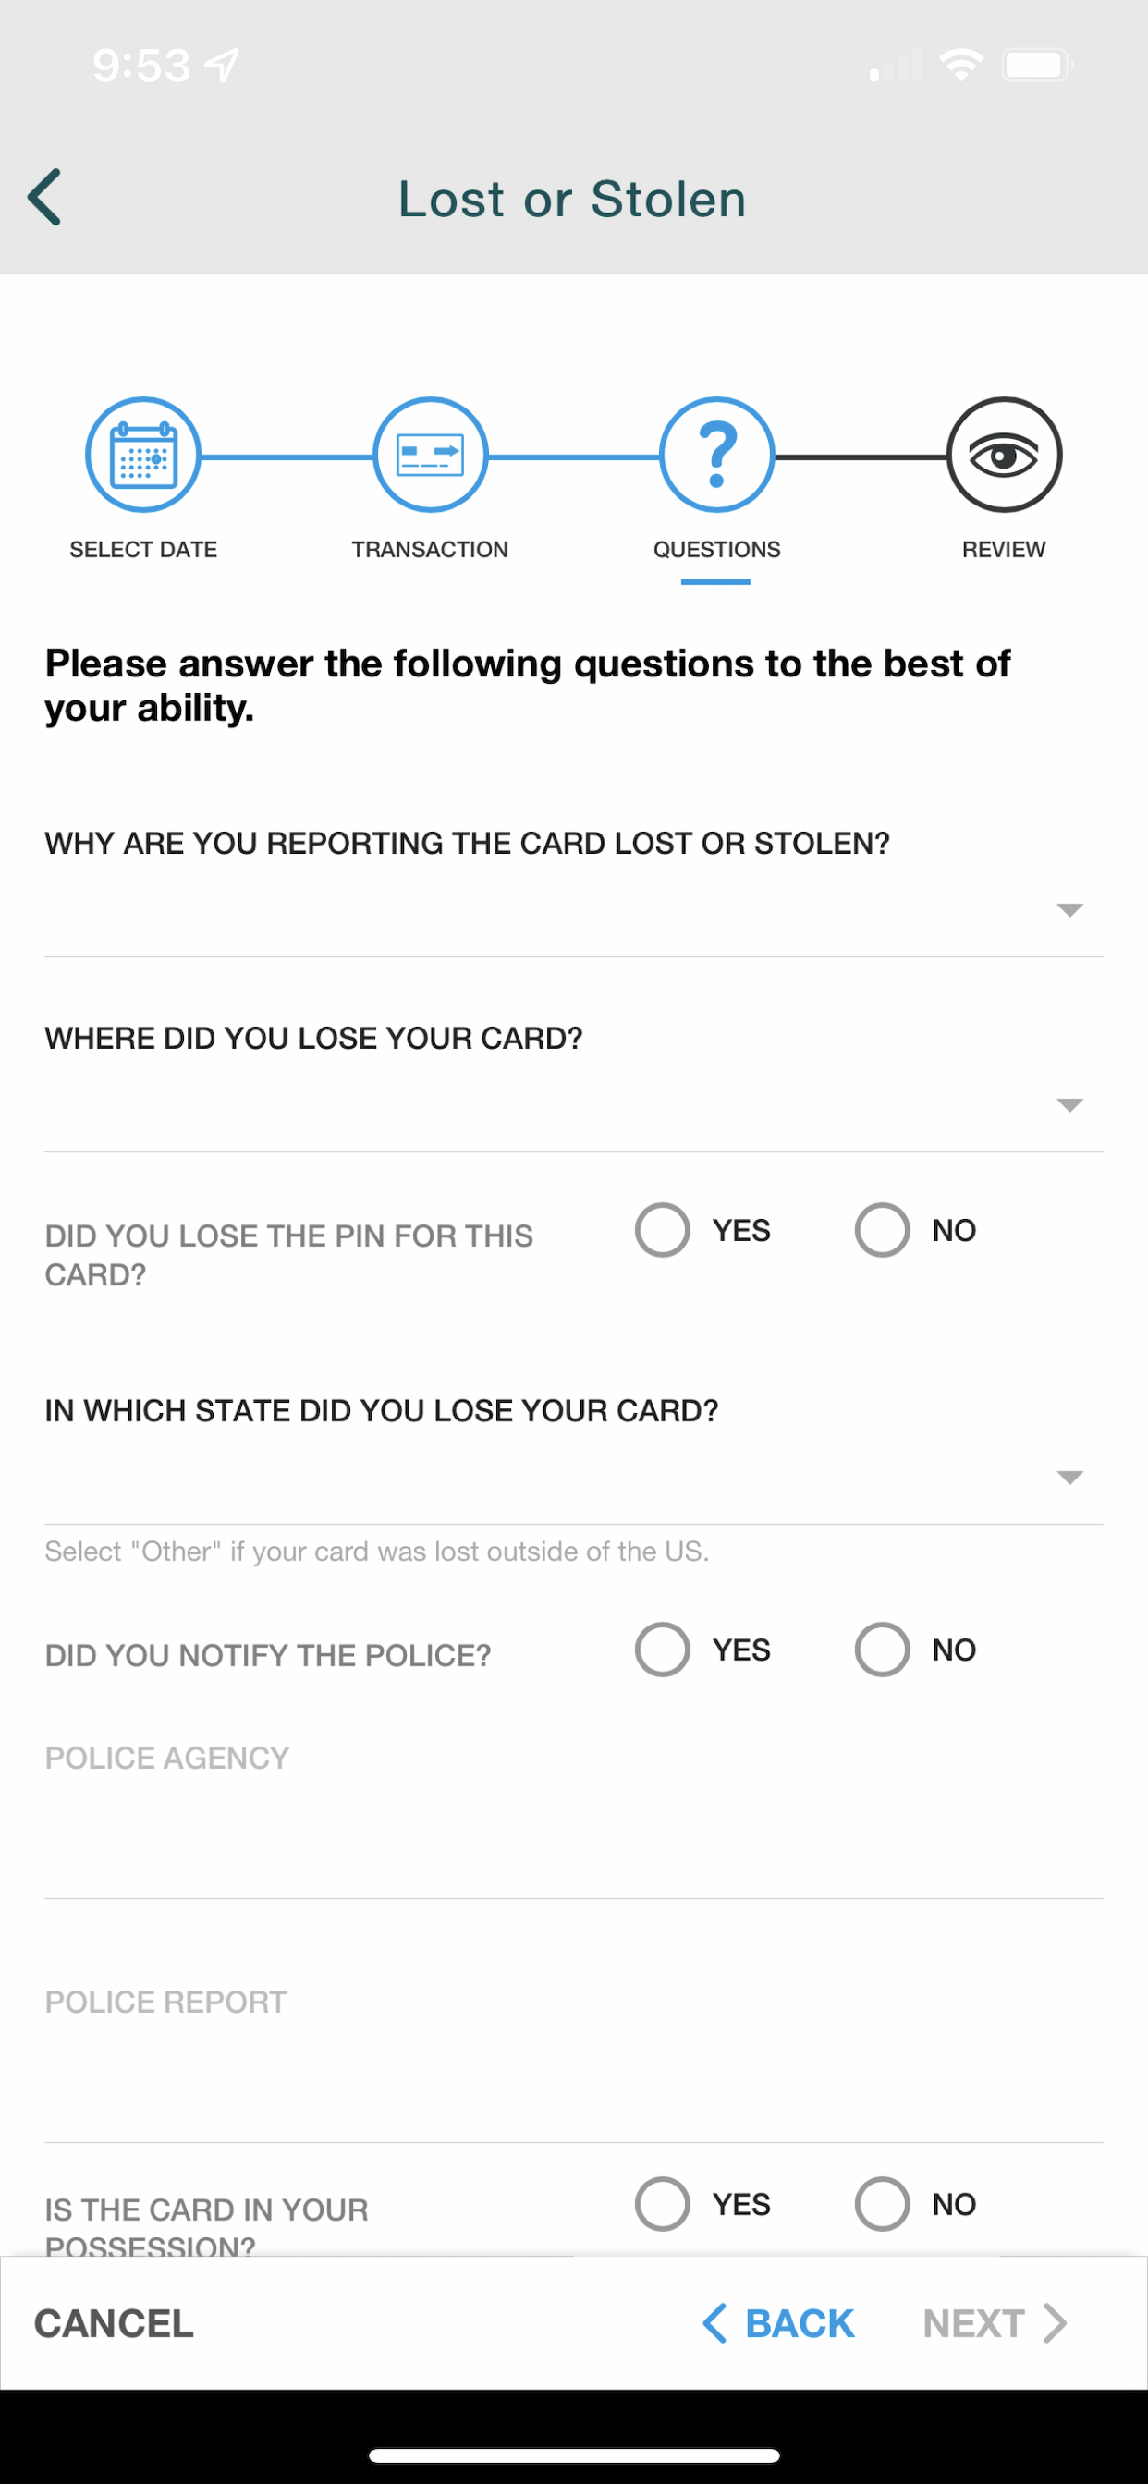1148x2484 pixels.
Task: Tap the QUESTIONS step label
Action: pos(716,550)
